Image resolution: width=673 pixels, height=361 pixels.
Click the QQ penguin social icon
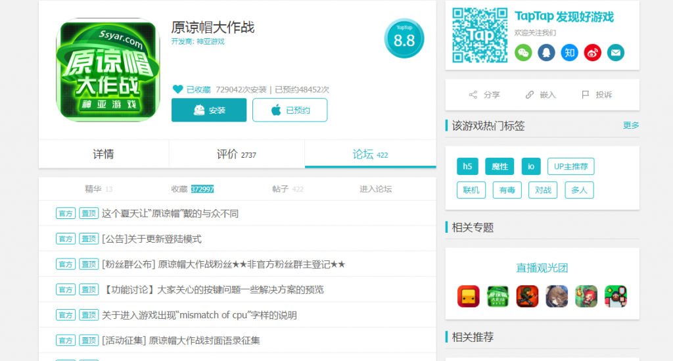pyautogui.click(x=546, y=53)
